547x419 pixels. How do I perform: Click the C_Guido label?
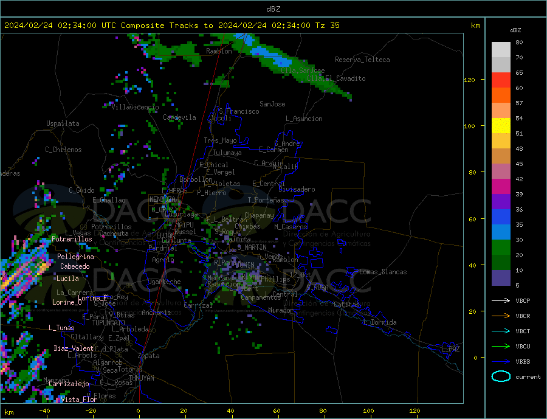point(81,190)
